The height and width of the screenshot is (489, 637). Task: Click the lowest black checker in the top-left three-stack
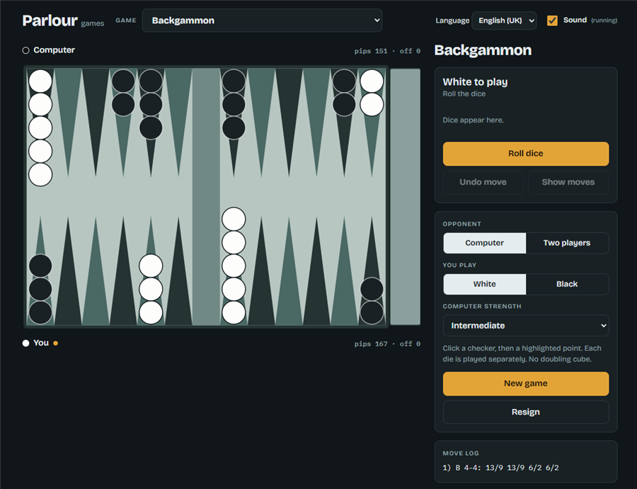click(x=151, y=128)
